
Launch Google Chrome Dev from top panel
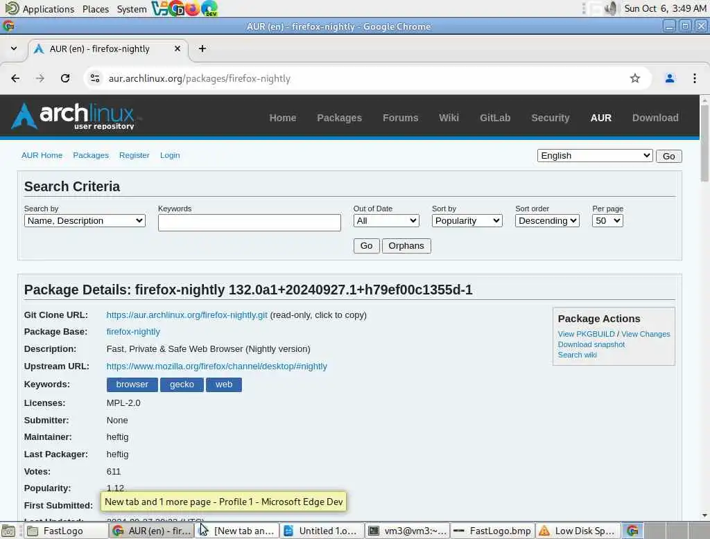tap(176, 8)
